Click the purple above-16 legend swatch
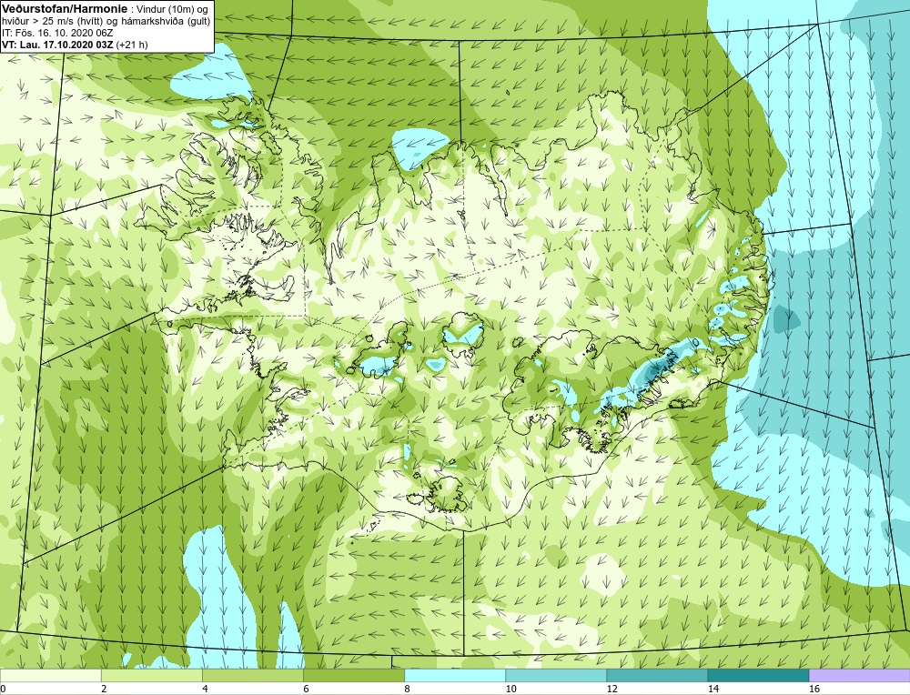This screenshot has height=695, width=910. (860, 675)
